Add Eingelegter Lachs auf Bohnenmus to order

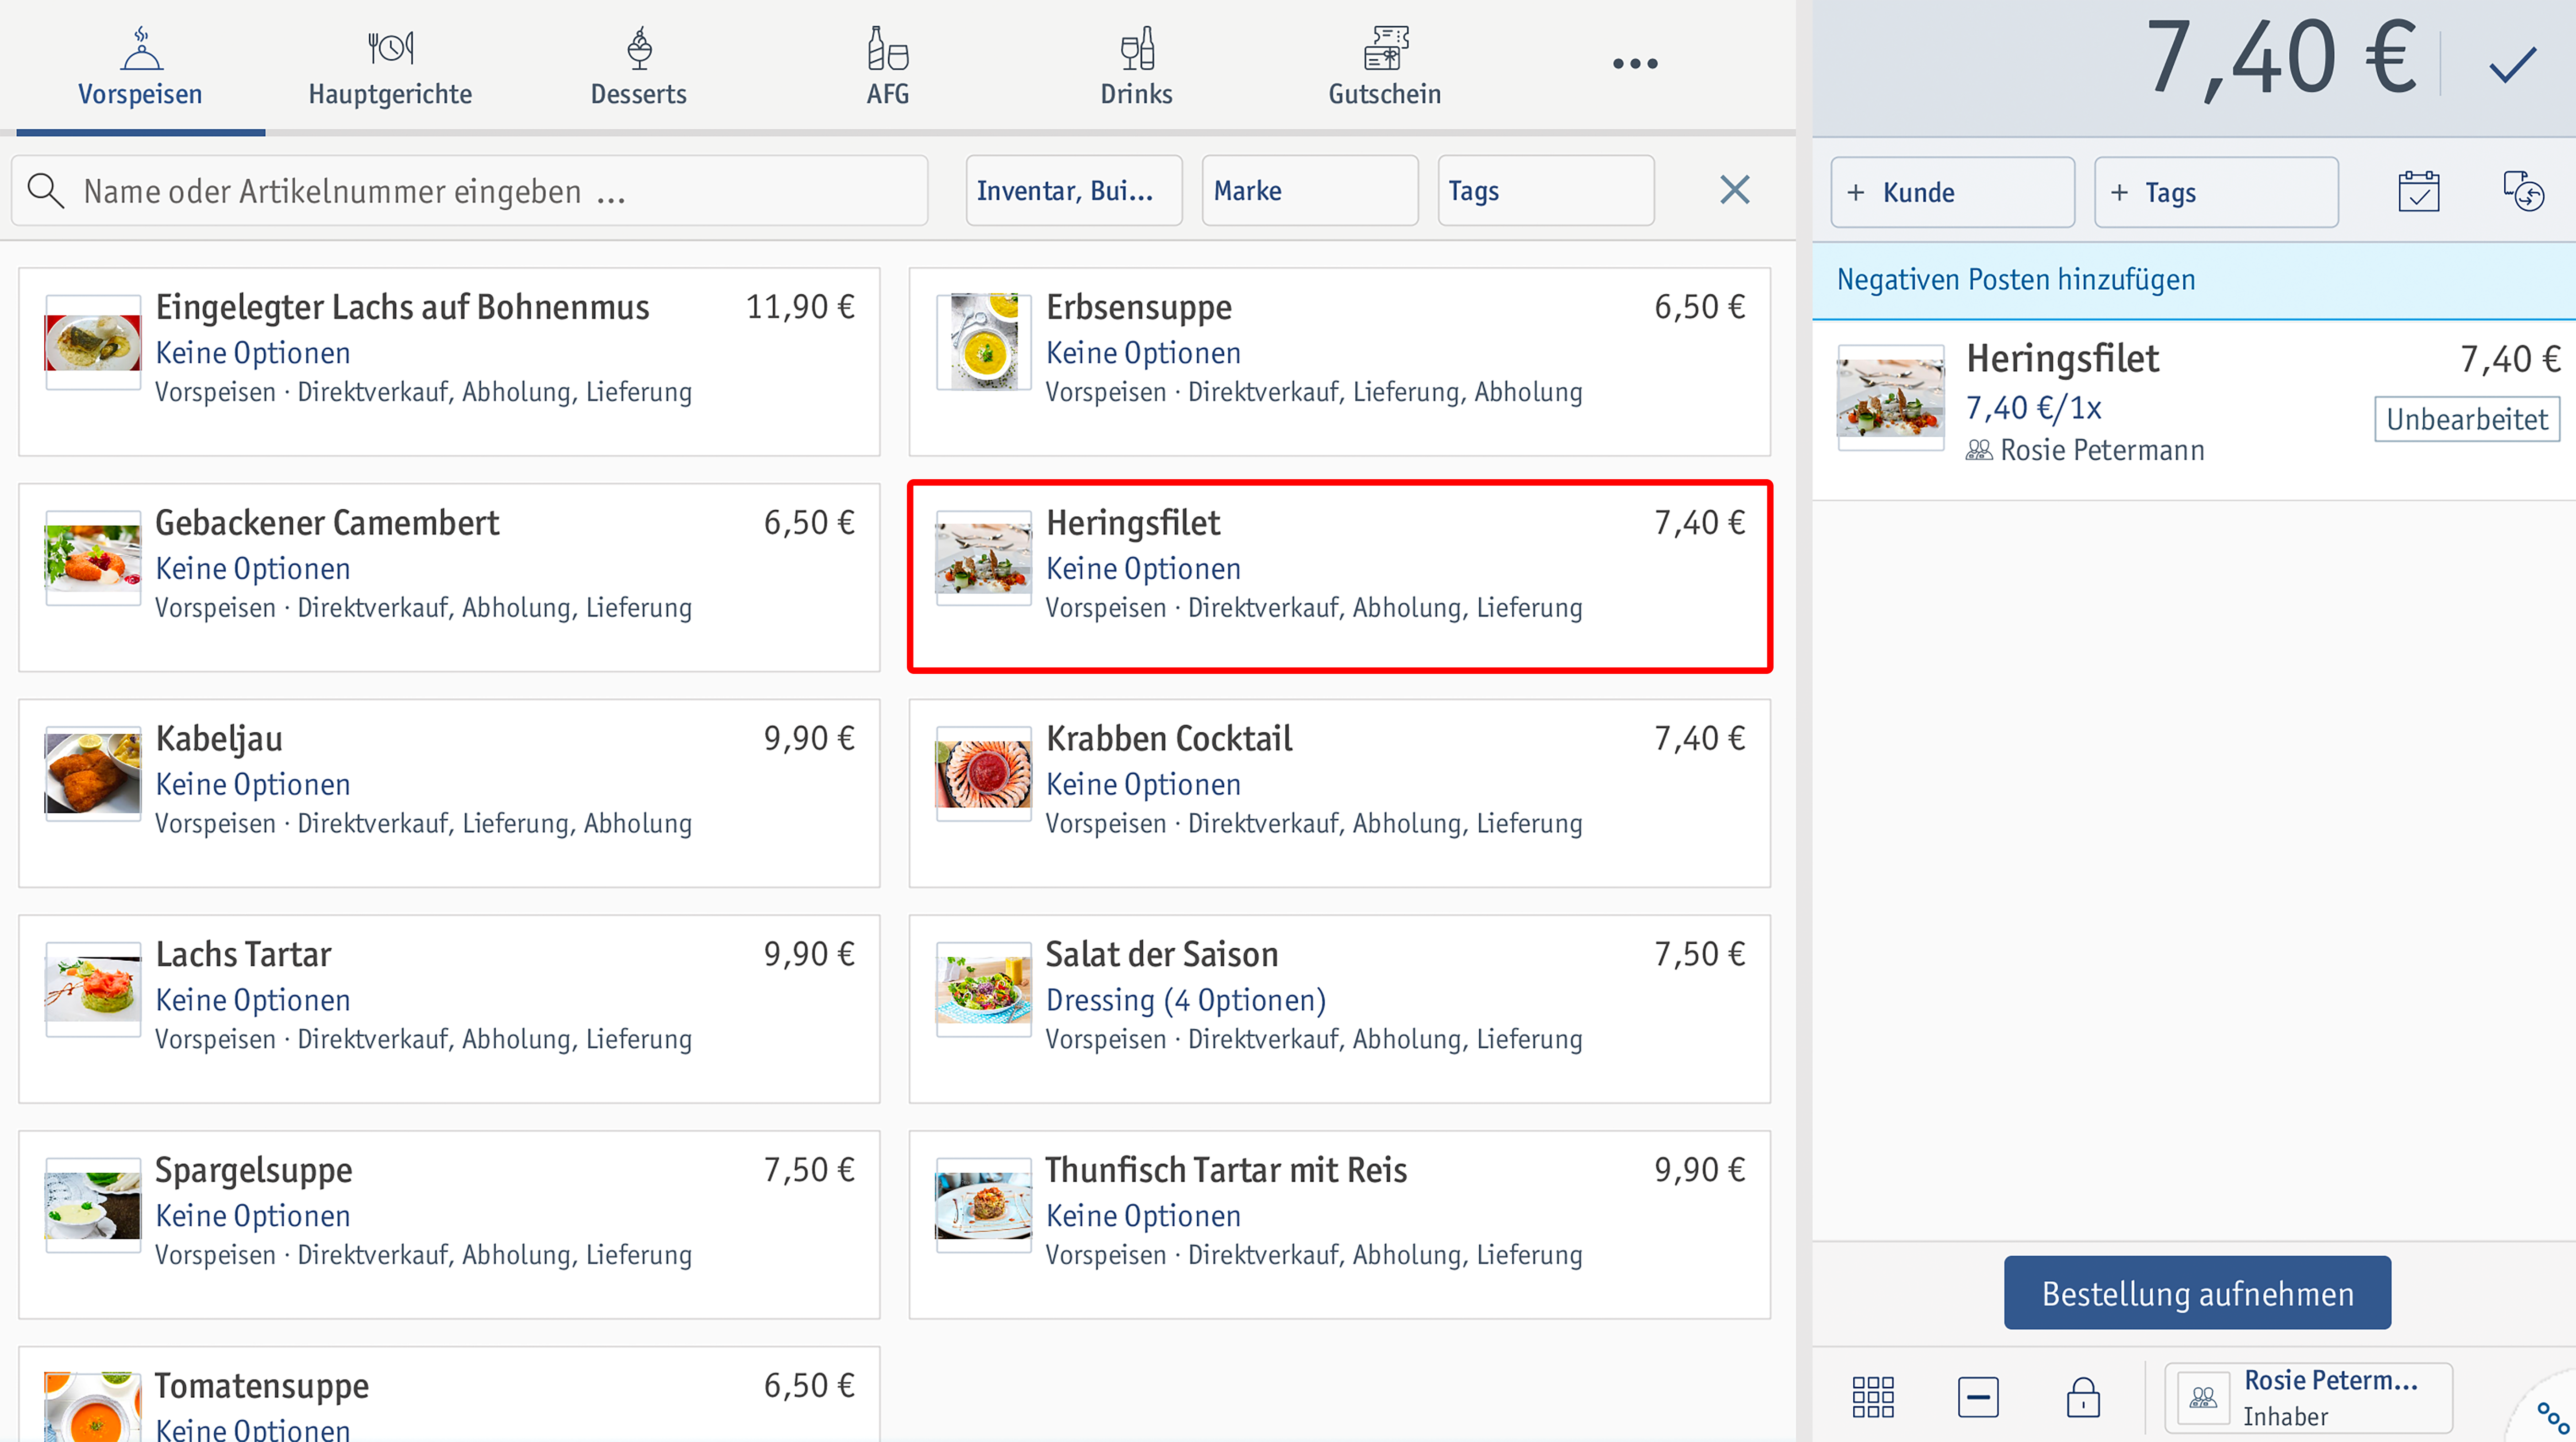[x=449, y=361]
